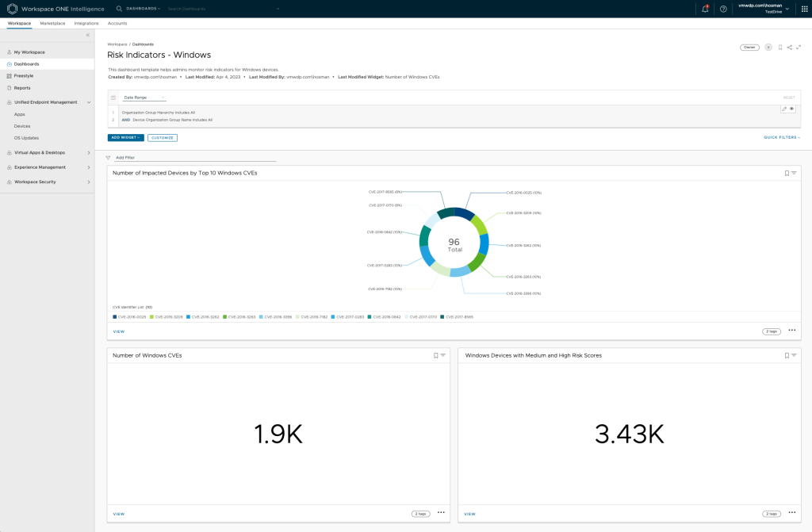Collapse the left sidebar with double chevron

pos(87,36)
